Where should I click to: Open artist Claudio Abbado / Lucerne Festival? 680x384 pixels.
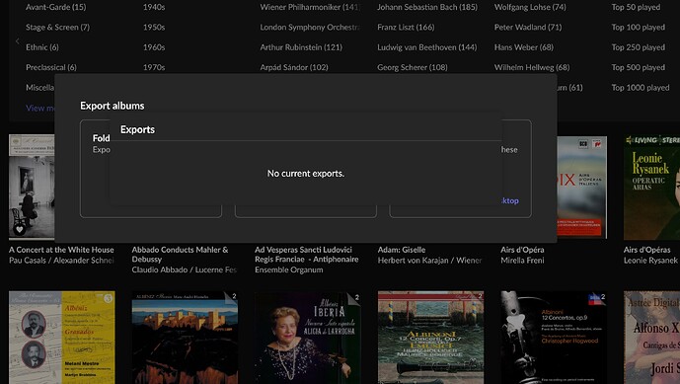click(x=185, y=269)
